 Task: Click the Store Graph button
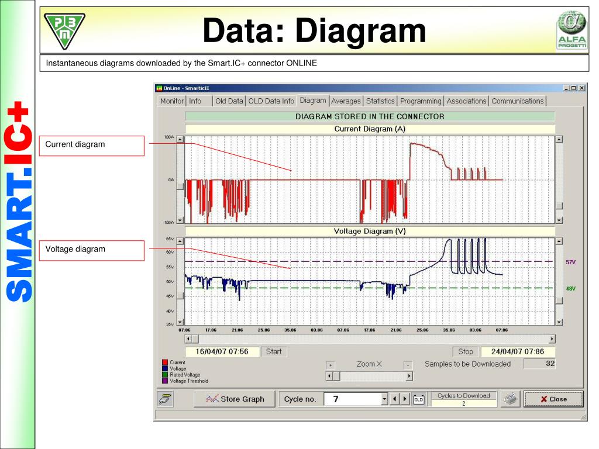[235, 399]
